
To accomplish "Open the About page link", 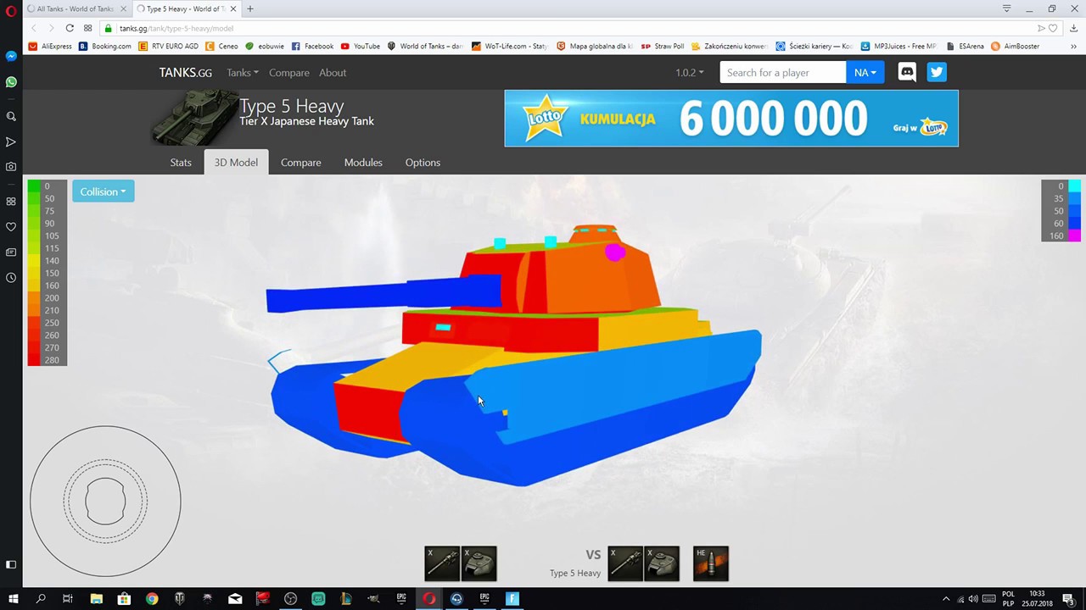I will (333, 73).
